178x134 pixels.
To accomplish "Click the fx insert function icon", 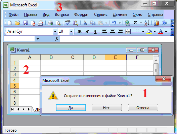I will [x=57, y=39].
